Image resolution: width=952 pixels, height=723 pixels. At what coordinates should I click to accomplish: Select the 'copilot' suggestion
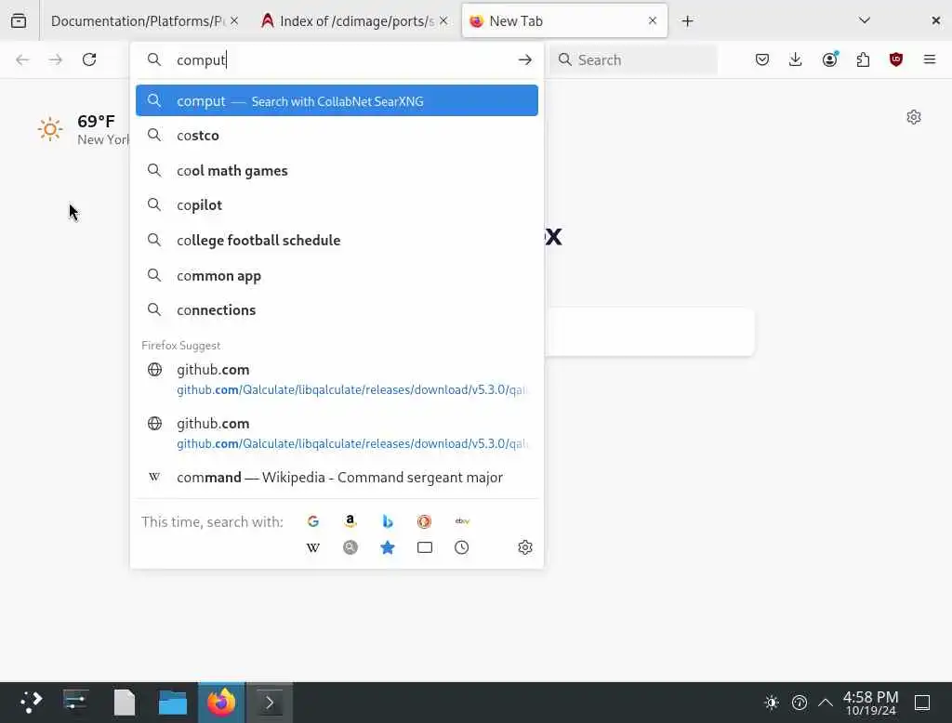[337, 205]
